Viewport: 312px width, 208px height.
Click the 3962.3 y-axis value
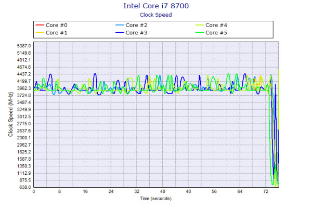point(24,88)
